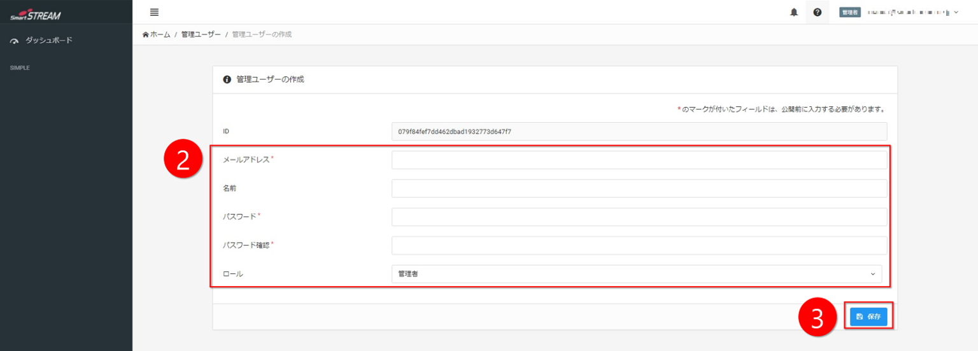
Task: Click the SmartSTREAM logo
Action: tap(36, 15)
